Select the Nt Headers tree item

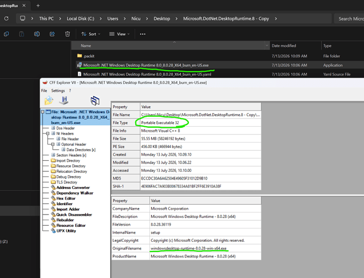click(65, 133)
